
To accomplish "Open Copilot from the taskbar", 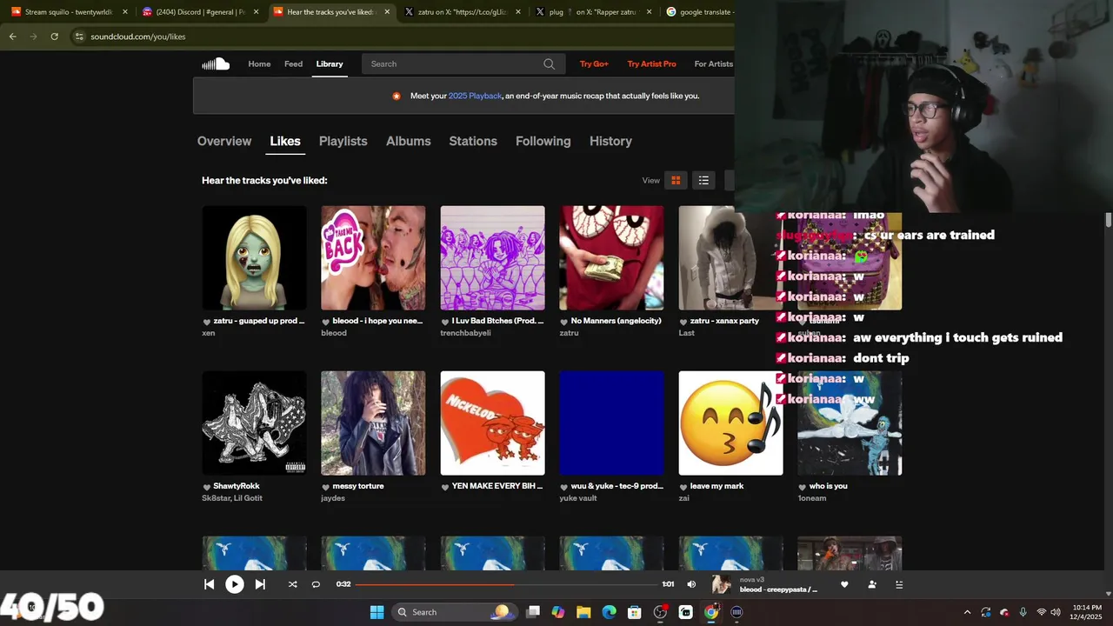I will (558, 612).
